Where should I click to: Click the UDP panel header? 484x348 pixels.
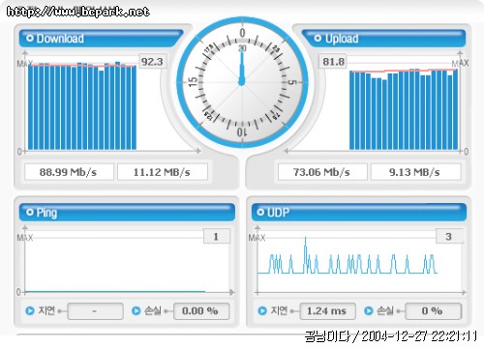(359, 212)
